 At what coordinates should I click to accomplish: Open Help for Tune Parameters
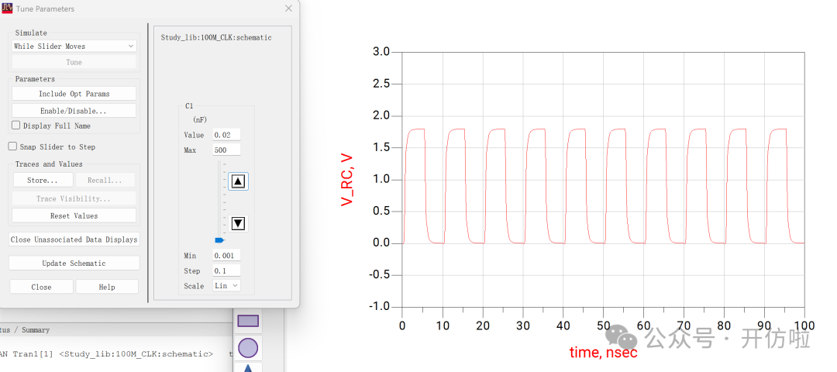[x=107, y=287]
